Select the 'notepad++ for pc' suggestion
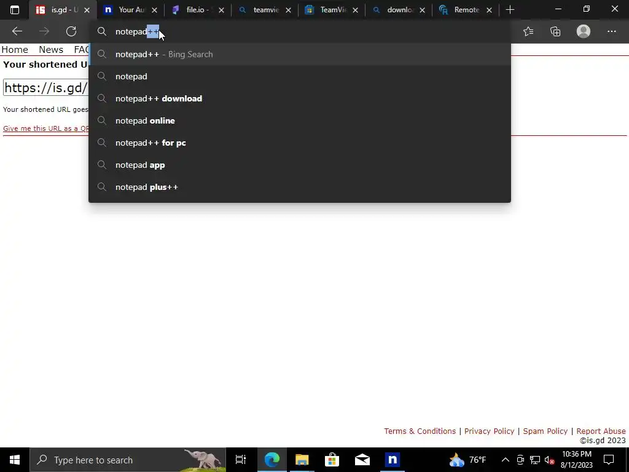 tap(300, 143)
